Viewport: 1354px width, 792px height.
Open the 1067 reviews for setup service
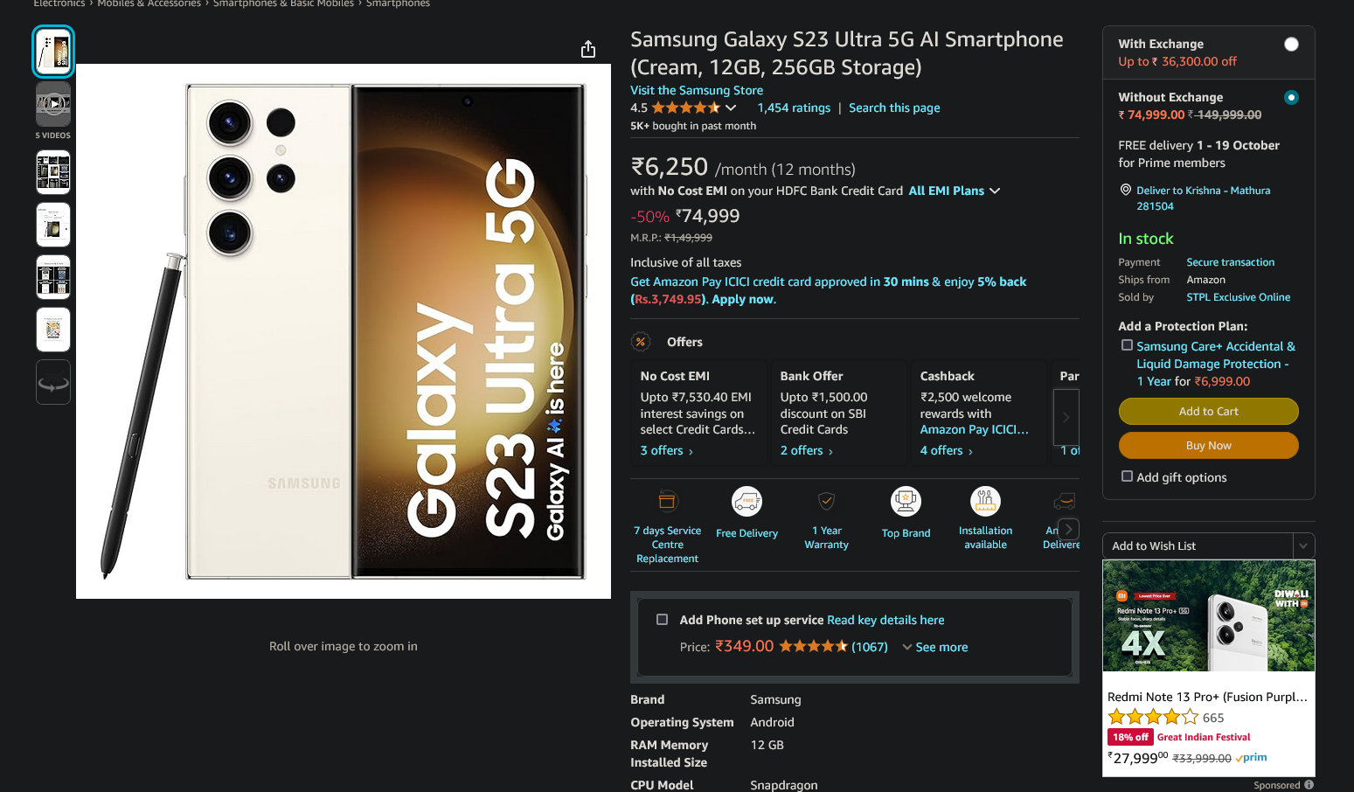click(x=870, y=647)
